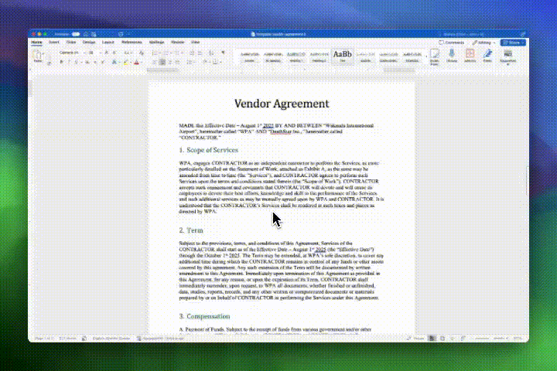Click the bullets list icon
The image size is (557, 371).
(155, 53)
